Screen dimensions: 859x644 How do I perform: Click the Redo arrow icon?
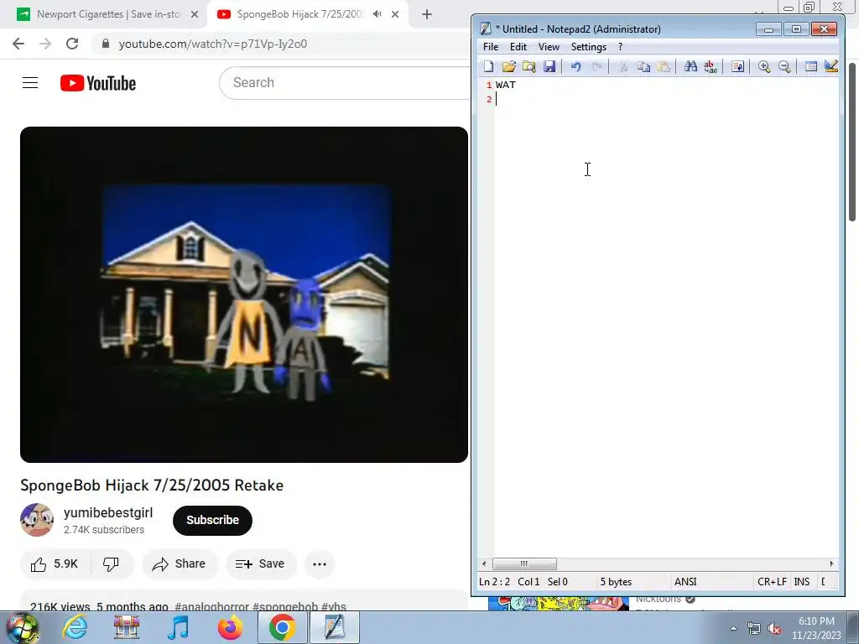coord(596,67)
